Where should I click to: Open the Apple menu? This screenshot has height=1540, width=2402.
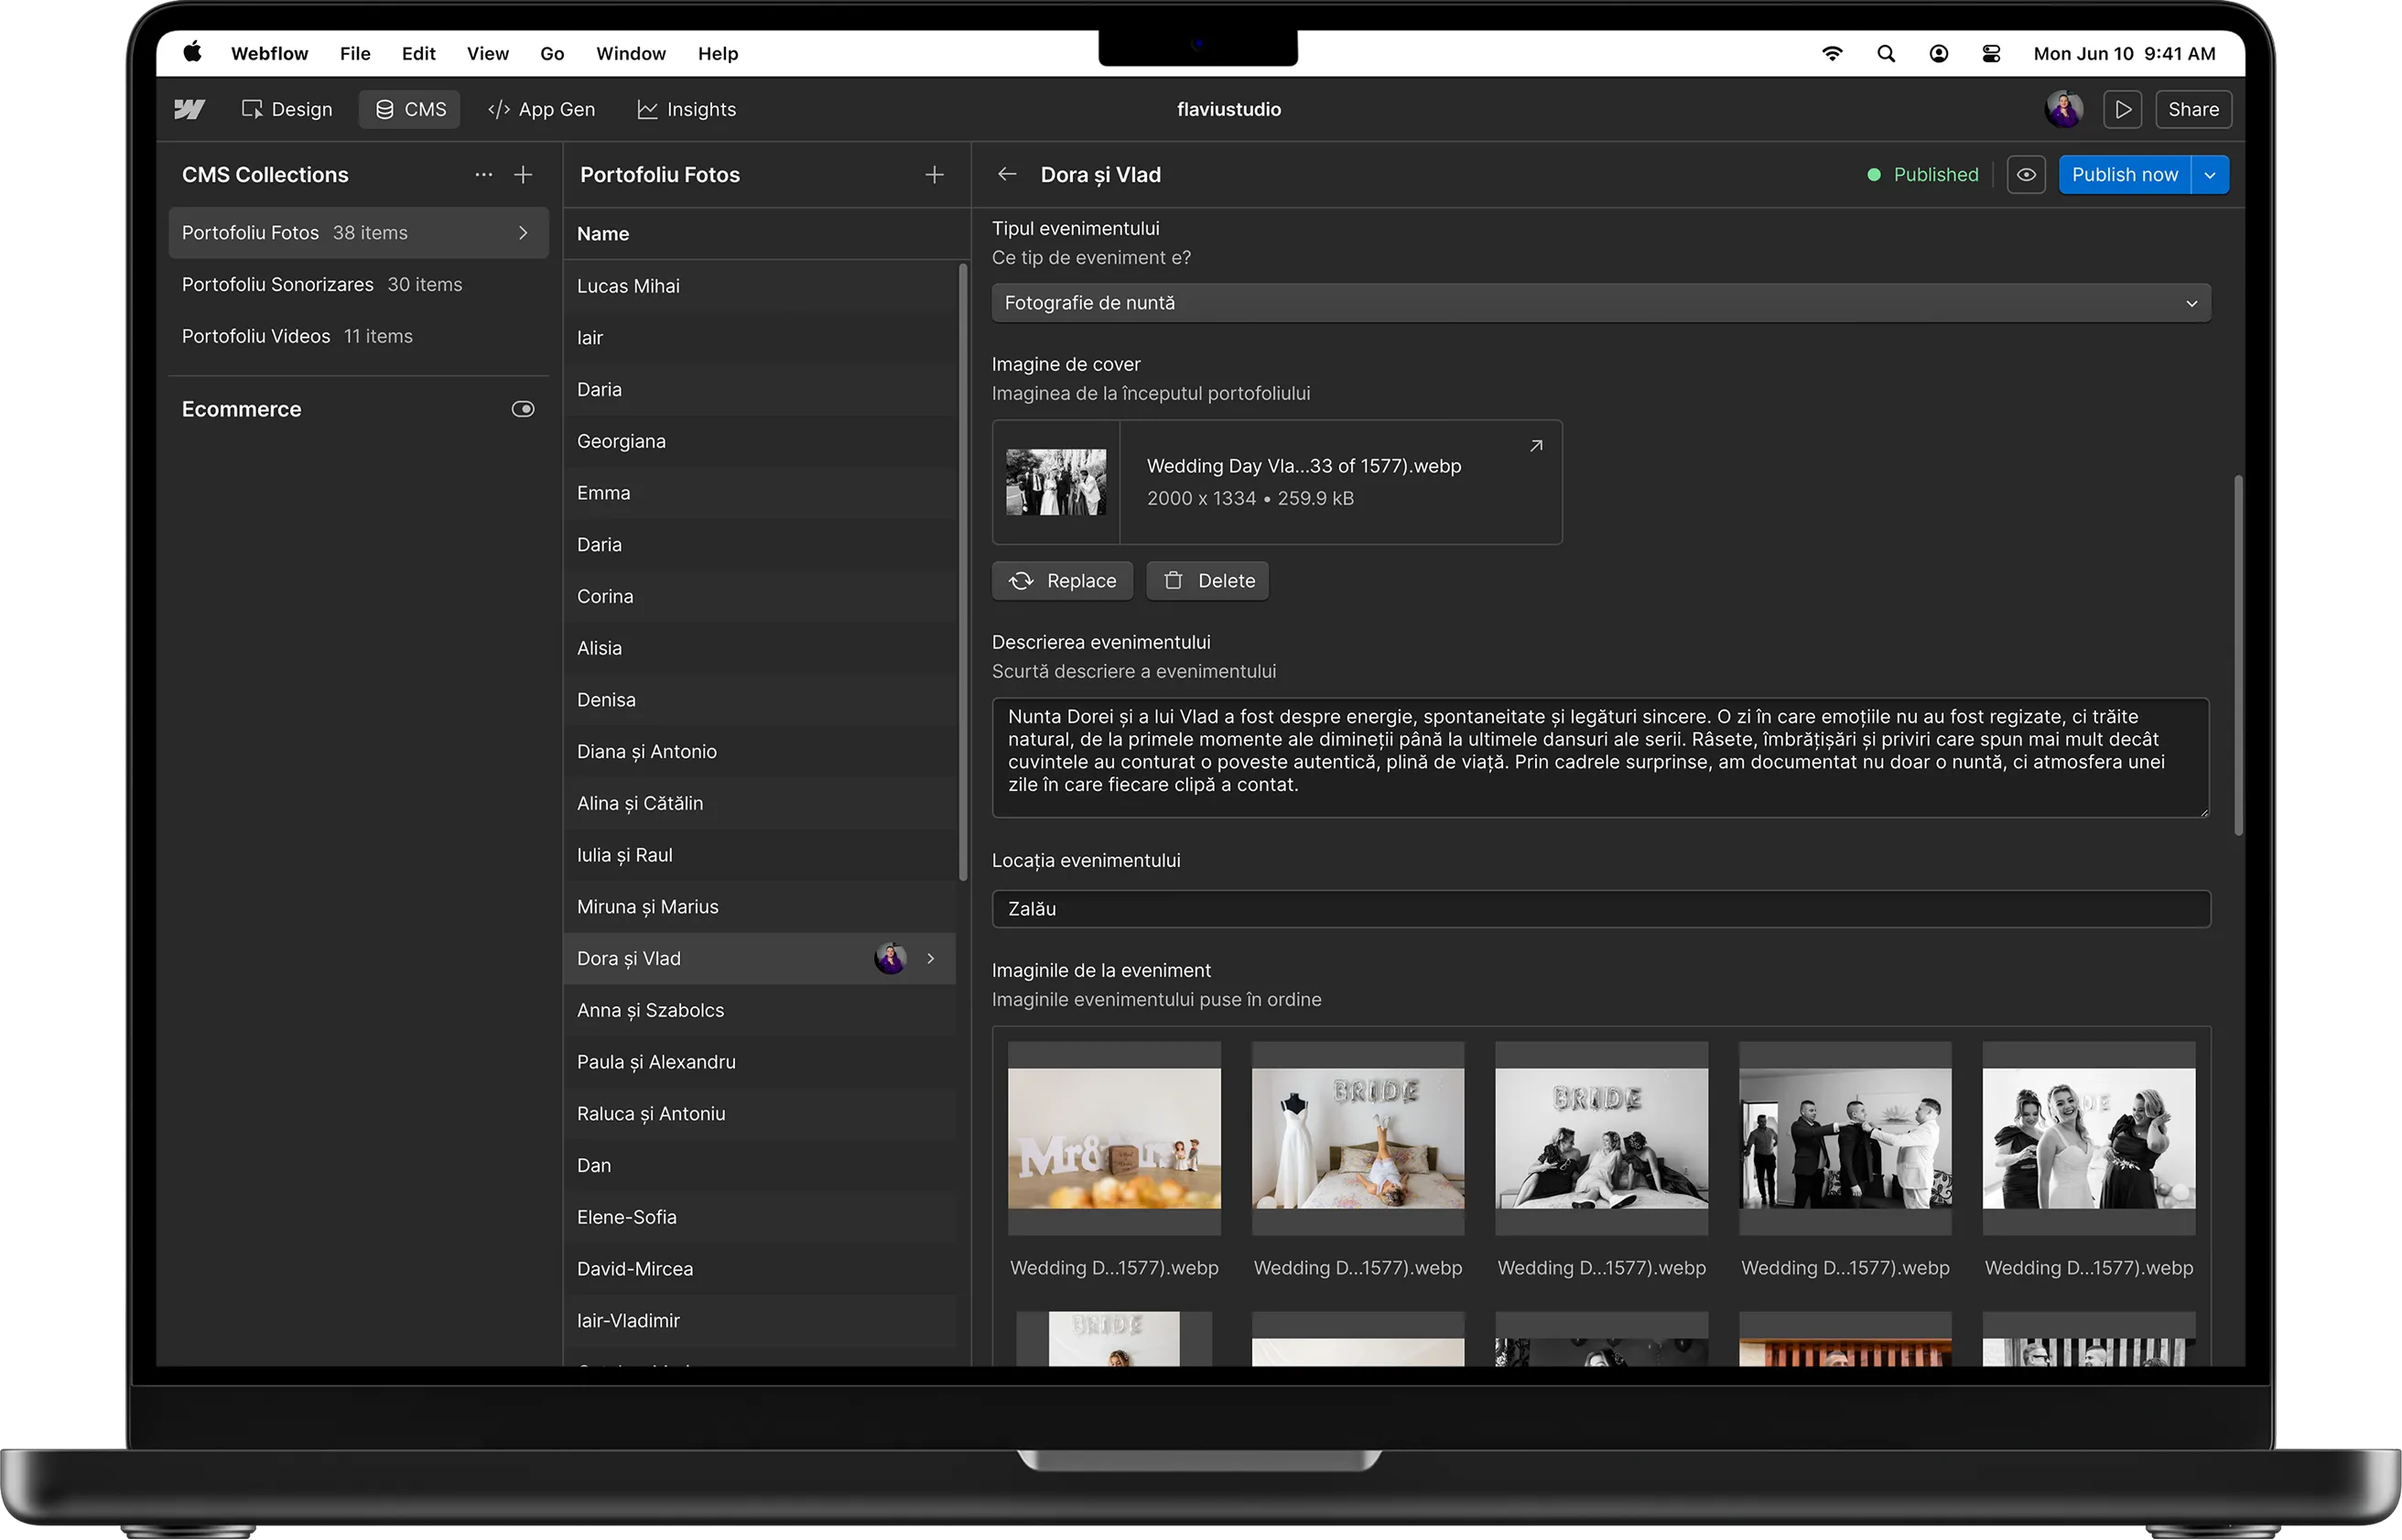tap(192, 53)
